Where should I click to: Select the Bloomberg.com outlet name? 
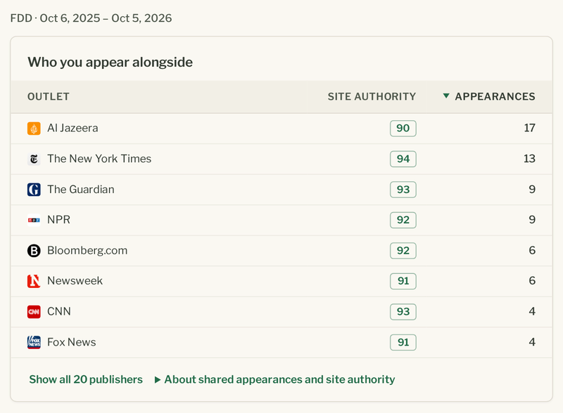[87, 250]
